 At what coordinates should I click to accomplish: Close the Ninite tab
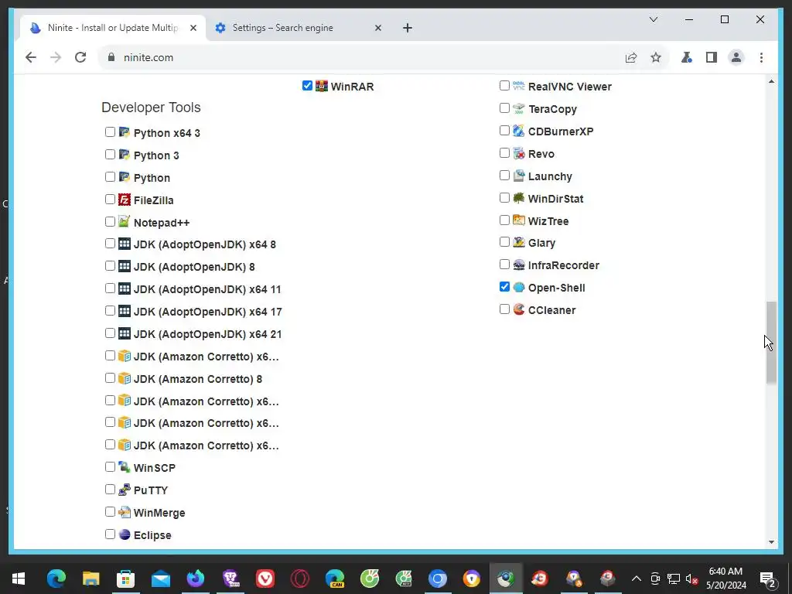click(x=193, y=28)
